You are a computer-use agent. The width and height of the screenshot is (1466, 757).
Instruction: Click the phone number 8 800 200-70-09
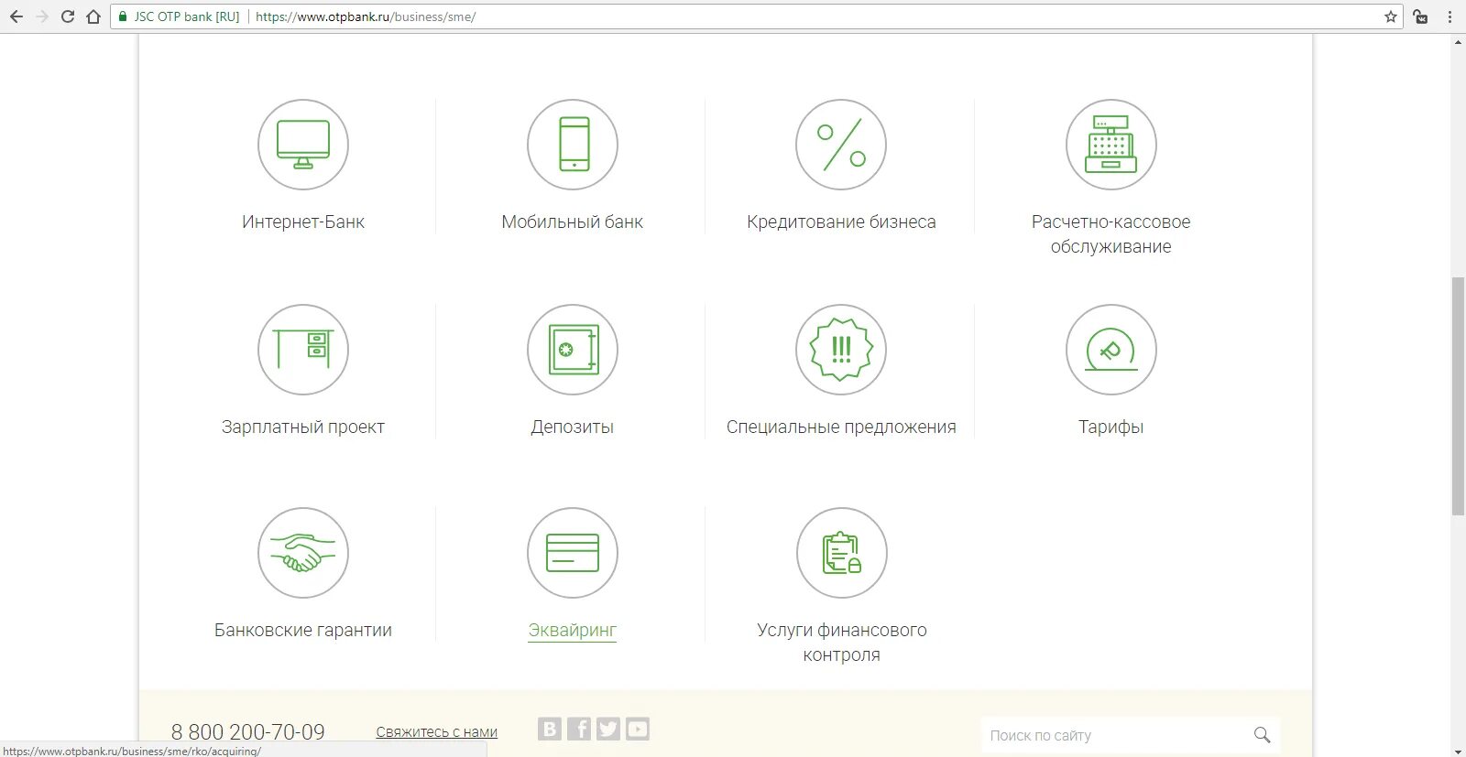pyautogui.click(x=248, y=731)
